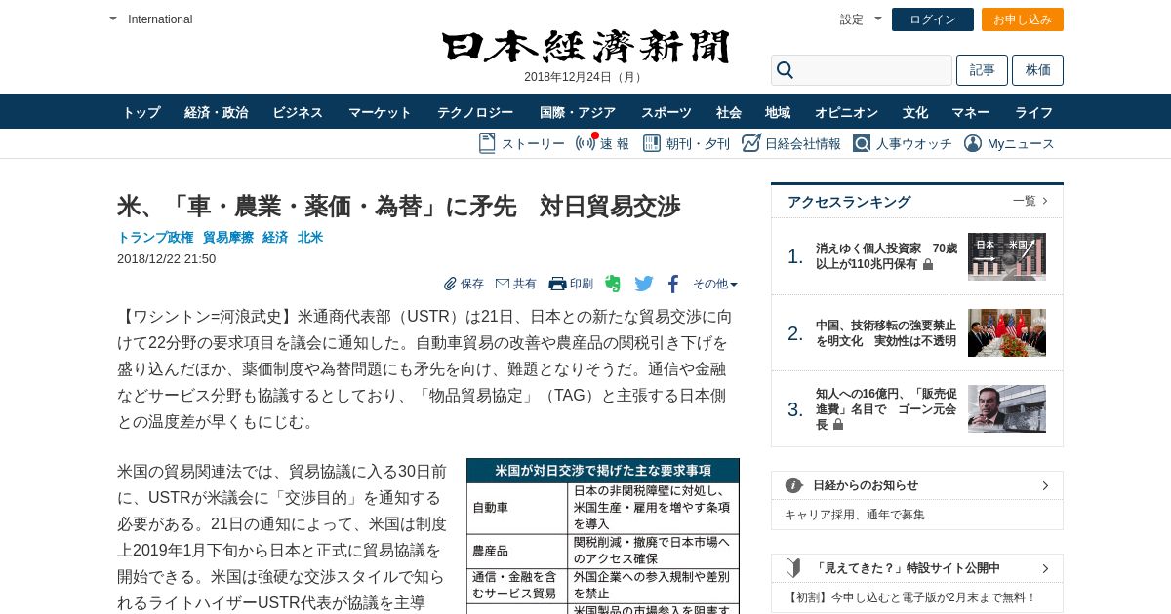This screenshot has height=614, width=1171.
Task: Click the ログイン button
Action: [x=933, y=19]
